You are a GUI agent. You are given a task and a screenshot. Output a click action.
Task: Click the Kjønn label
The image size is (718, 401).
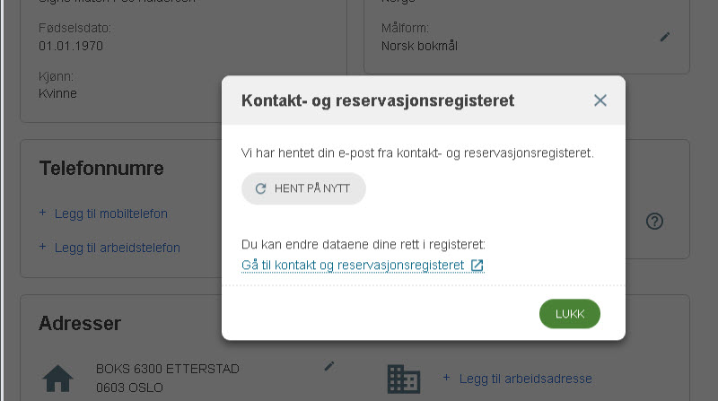(56, 76)
